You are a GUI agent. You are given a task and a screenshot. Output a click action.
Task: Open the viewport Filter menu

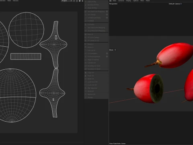142,1
